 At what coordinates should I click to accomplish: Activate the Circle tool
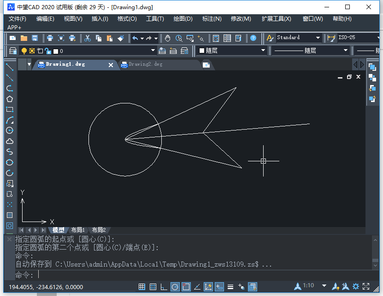pyautogui.click(x=9, y=131)
